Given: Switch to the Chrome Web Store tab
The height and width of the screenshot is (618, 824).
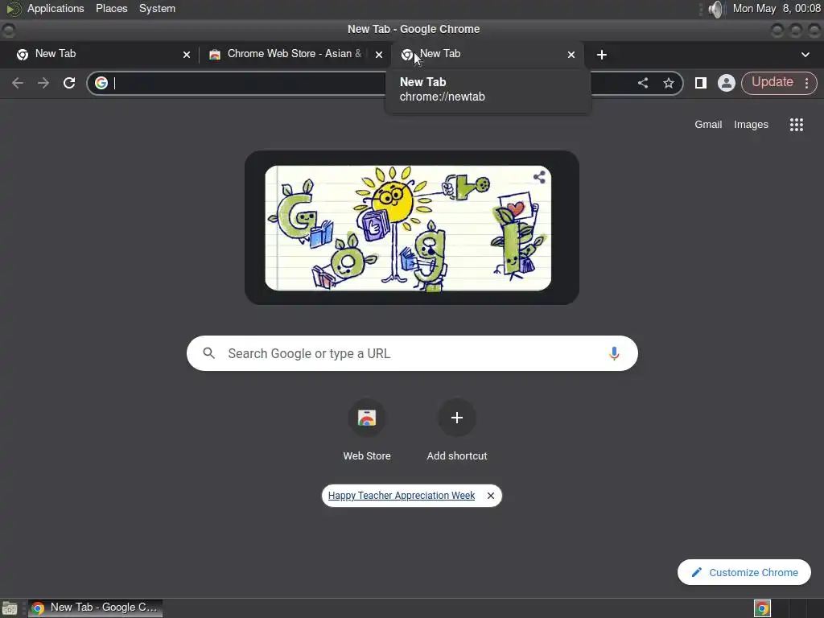Looking at the screenshot, I should pyautogui.click(x=295, y=54).
